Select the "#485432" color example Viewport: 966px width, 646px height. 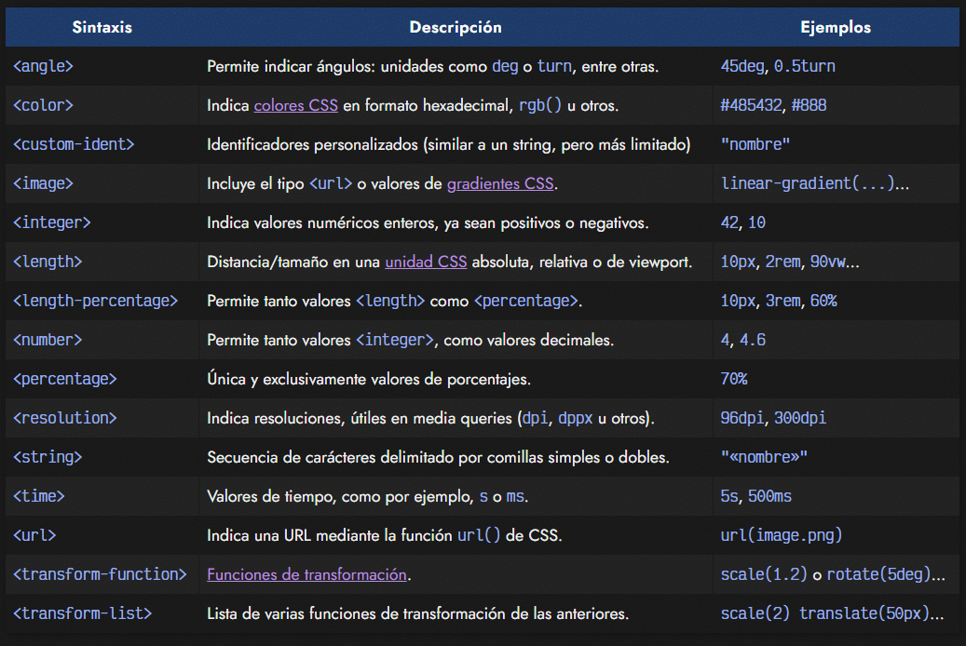tap(752, 106)
